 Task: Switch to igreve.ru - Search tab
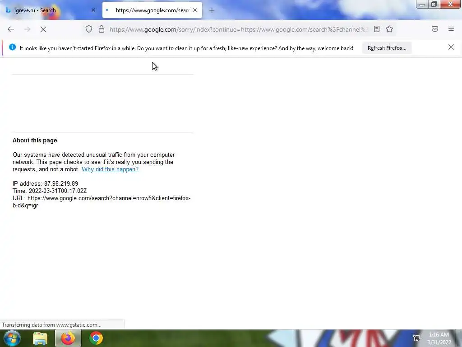pyautogui.click(x=50, y=10)
